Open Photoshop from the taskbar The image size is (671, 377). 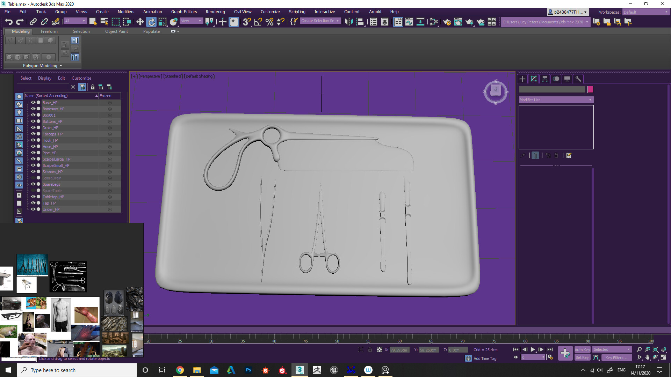tap(248, 370)
